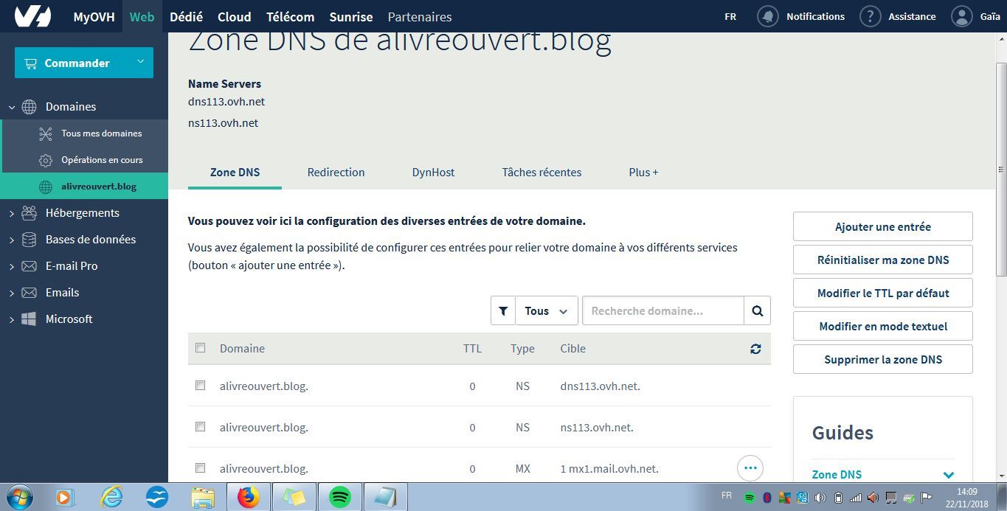Switch to the Redirection tab
1007x511 pixels.
click(x=336, y=173)
